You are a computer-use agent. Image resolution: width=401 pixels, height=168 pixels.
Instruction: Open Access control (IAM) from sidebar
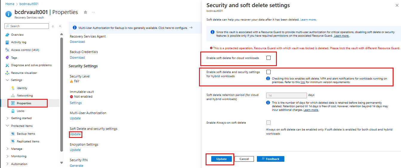25,50
